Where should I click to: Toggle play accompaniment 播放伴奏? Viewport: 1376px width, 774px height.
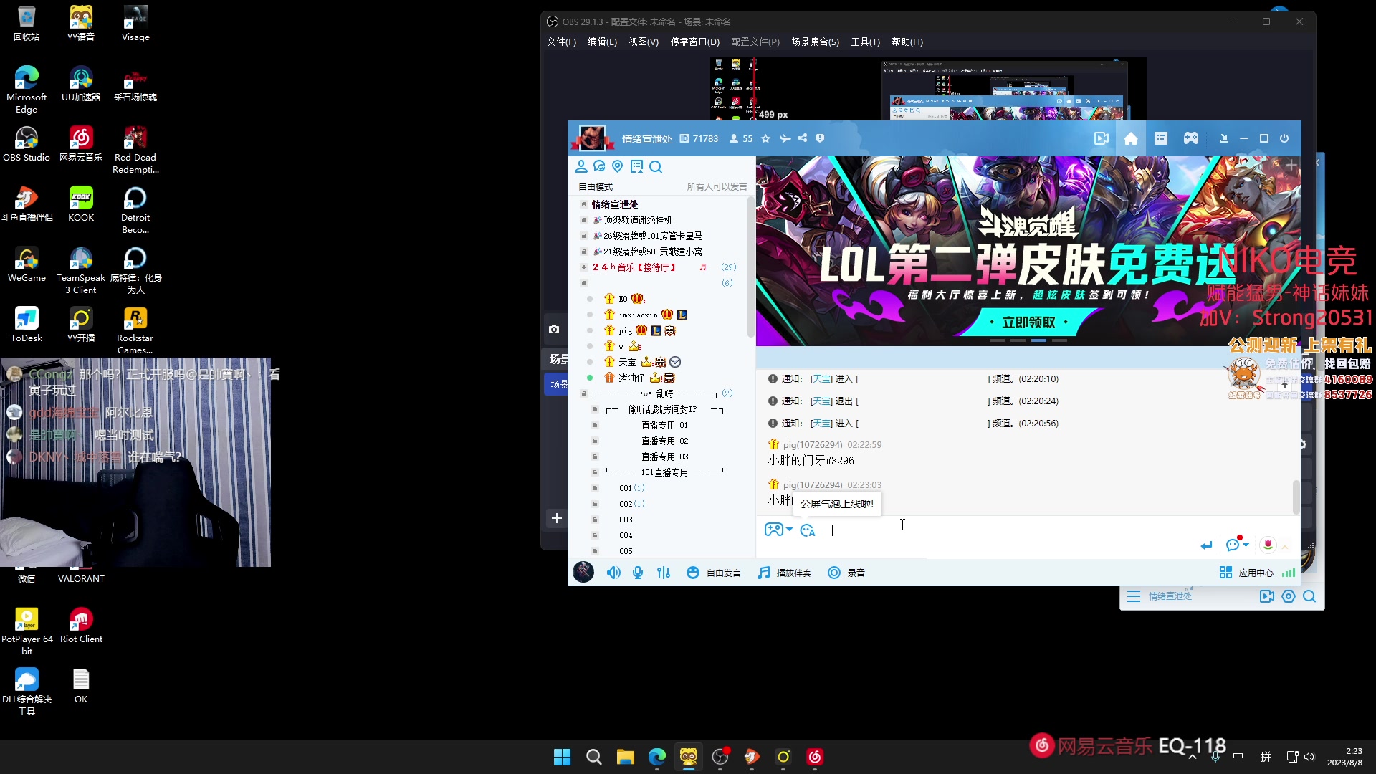pyautogui.click(x=785, y=573)
